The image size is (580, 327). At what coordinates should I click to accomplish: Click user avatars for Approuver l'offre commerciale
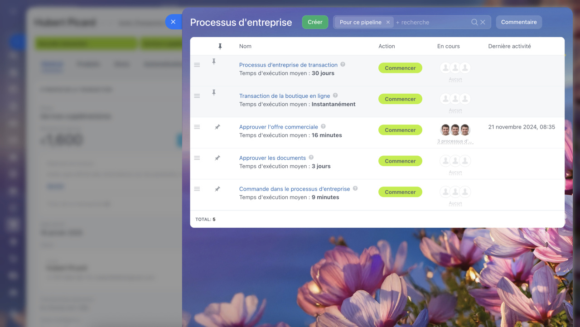[455, 130]
